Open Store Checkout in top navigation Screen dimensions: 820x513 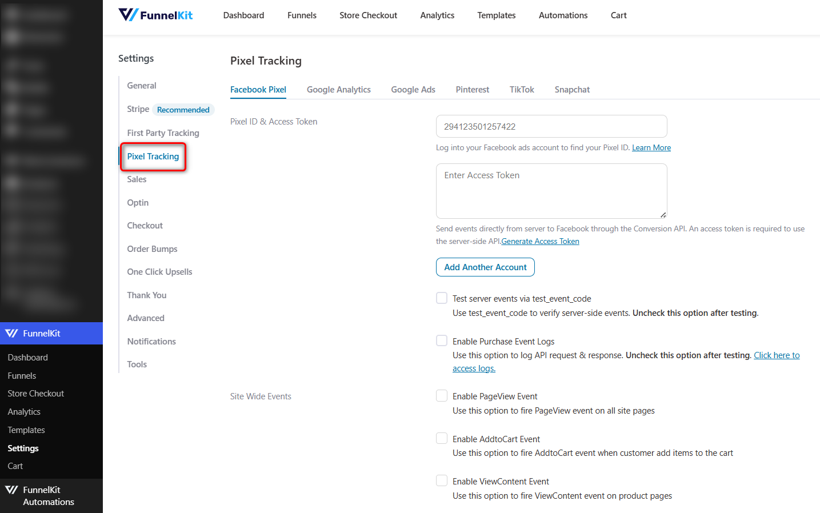(x=368, y=15)
